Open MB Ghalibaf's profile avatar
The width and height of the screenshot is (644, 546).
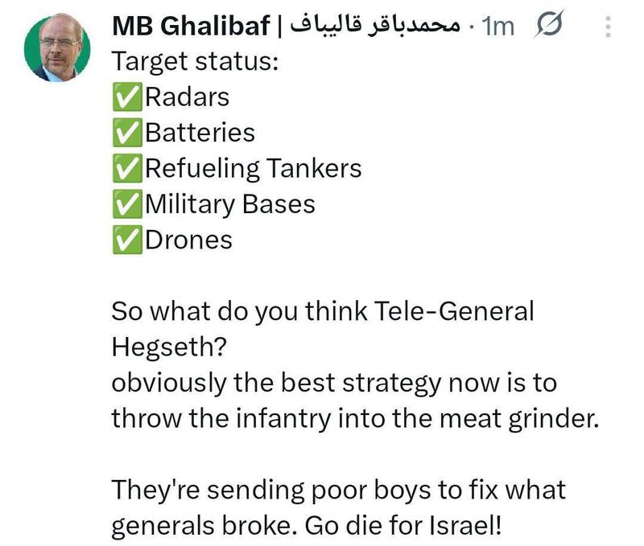tap(57, 48)
